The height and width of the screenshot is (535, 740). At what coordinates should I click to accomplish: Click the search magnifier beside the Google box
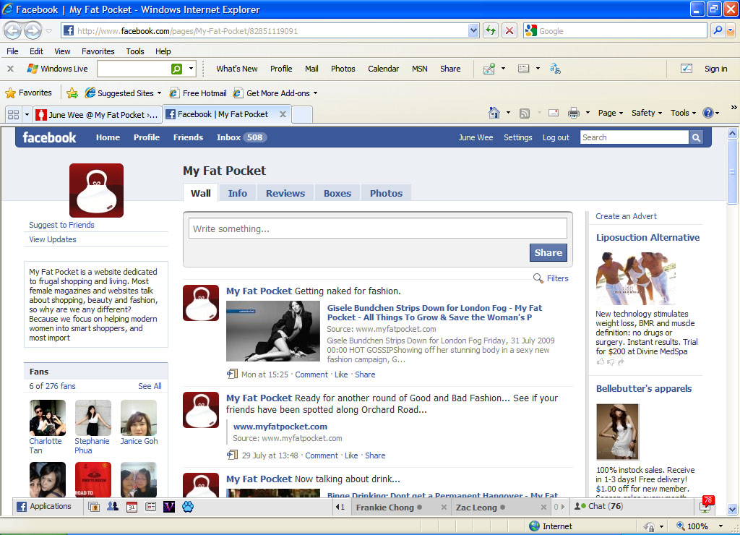(x=718, y=30)
